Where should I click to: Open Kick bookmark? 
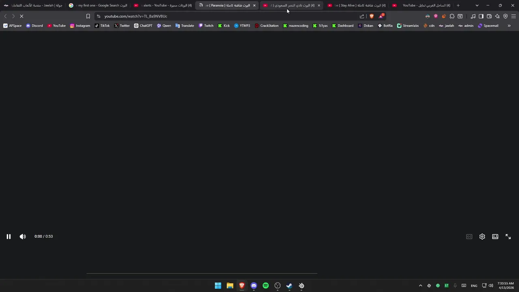[224, 26]
